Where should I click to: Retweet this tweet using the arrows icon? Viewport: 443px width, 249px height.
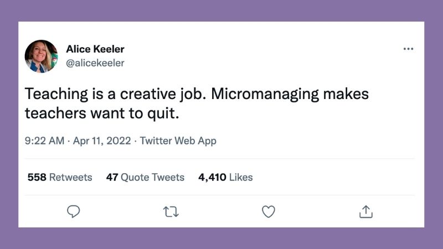pyautogui.click(x=171, y=211)
